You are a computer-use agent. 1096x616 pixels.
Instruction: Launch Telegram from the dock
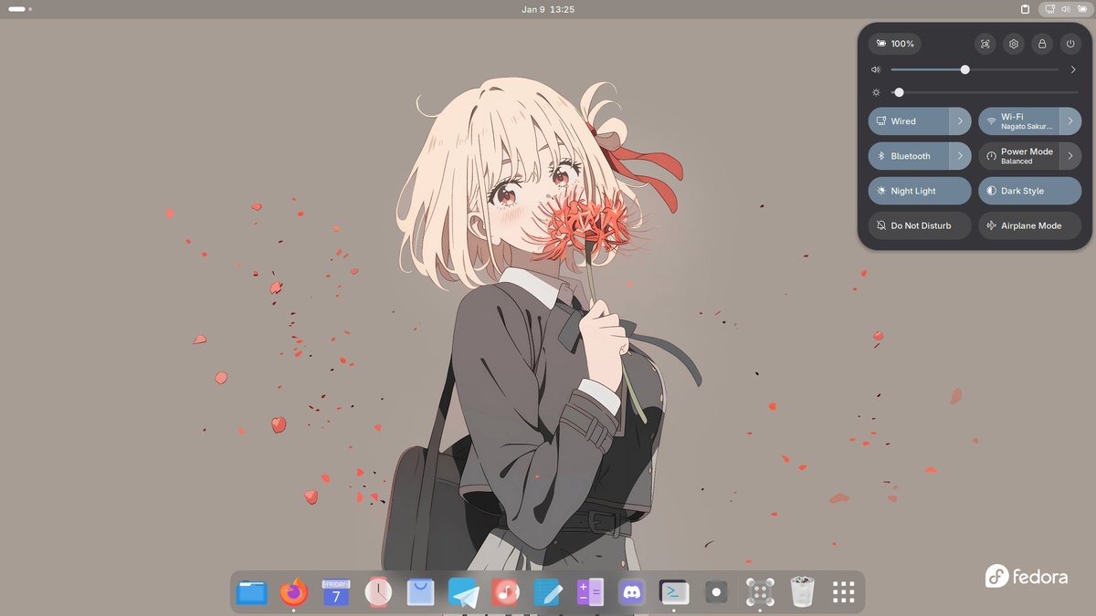click(463, 592)
